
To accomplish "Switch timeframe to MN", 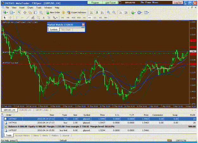I will click(106, 18).
